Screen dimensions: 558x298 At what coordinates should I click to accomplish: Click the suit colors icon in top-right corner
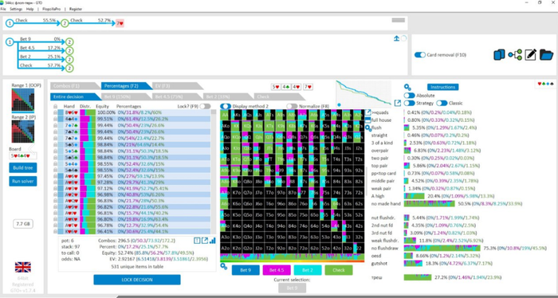pos(545,84)
